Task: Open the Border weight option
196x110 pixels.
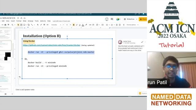Action: 44,25
